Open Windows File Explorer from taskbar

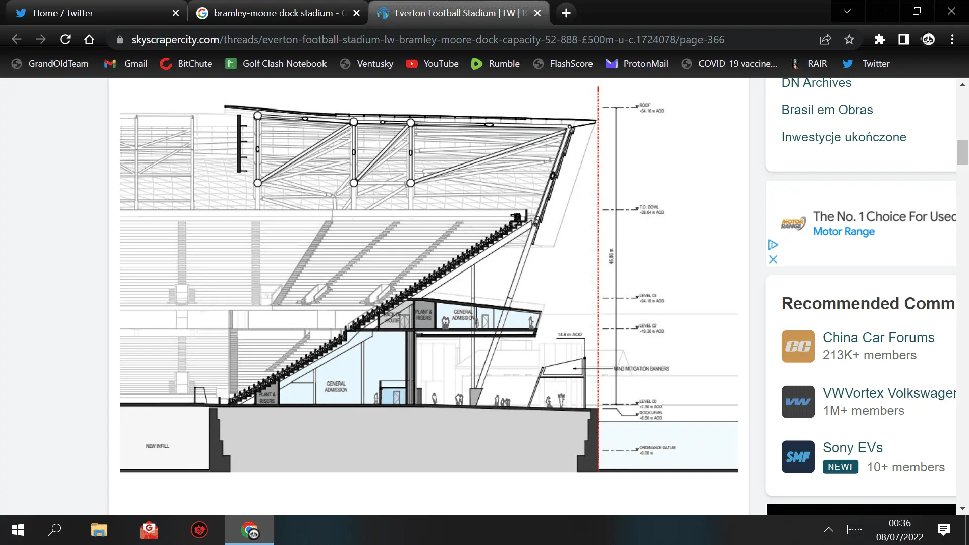(99, 530)
